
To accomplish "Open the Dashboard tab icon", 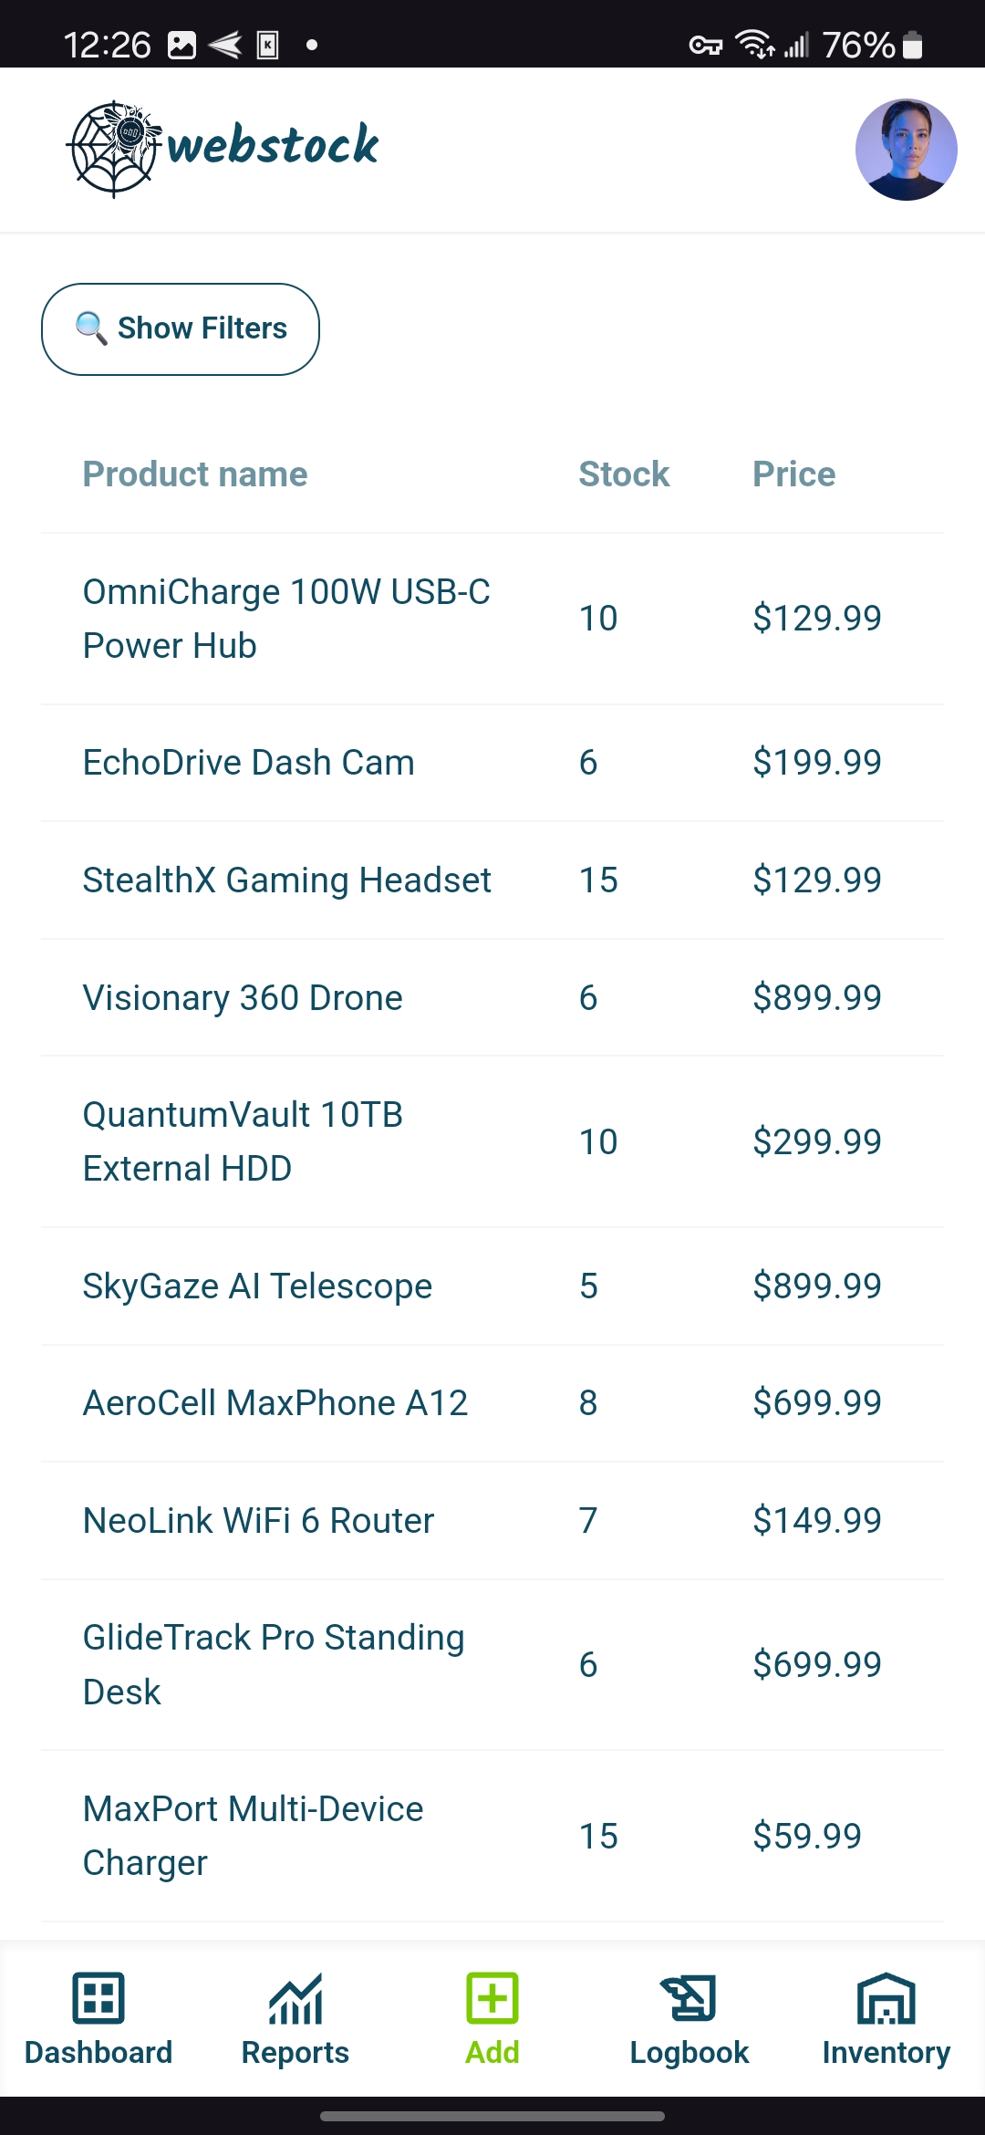I will tap(98, 1998).
